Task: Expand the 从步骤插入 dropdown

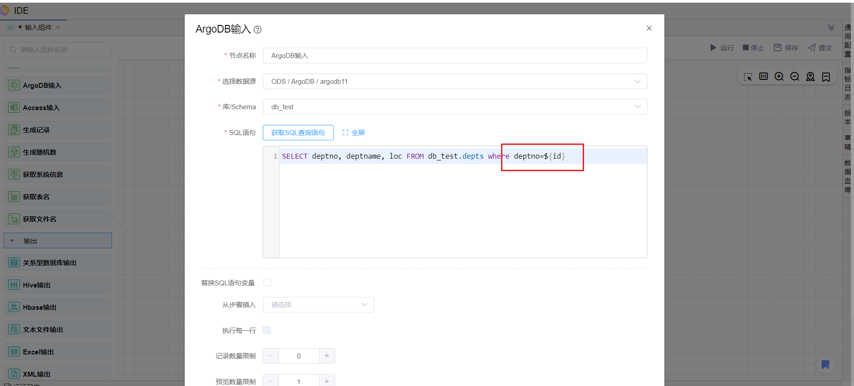Action: coord(318,305)
